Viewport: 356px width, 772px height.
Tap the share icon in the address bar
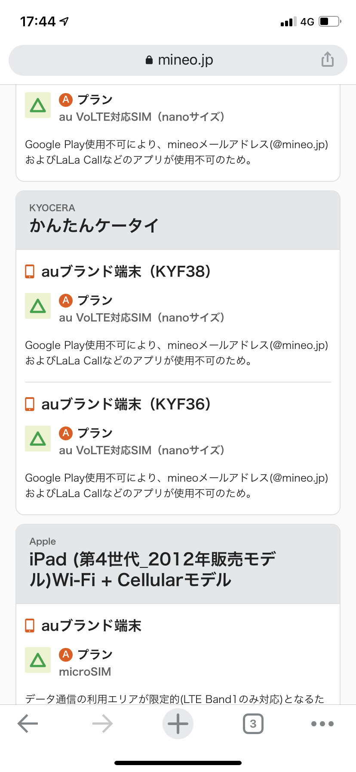pyautogui.click(x=327, y=59)
